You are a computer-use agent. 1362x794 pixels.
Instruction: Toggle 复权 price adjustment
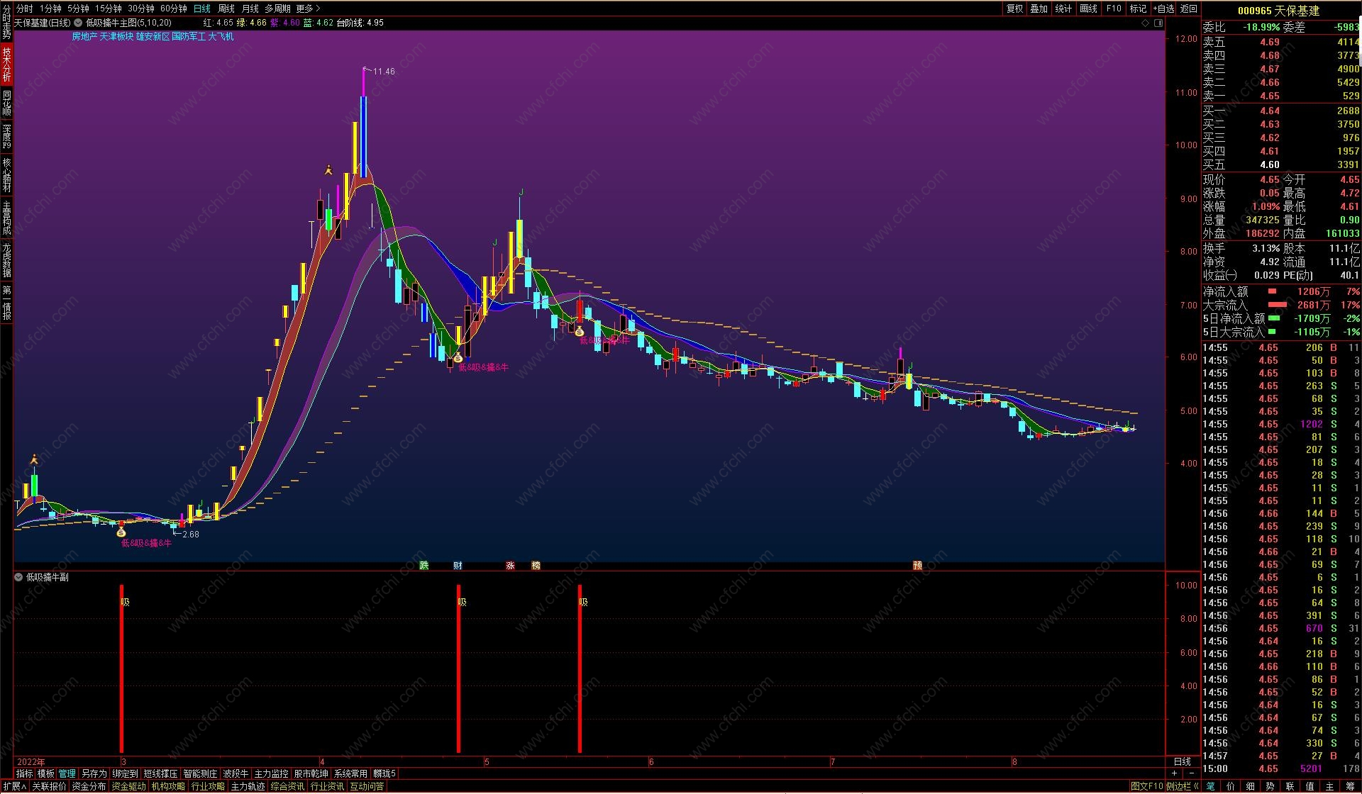(x=1015, y=9)
